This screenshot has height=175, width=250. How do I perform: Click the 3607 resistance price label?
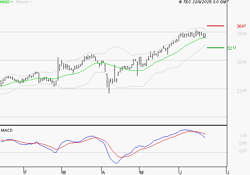[241, 26]
